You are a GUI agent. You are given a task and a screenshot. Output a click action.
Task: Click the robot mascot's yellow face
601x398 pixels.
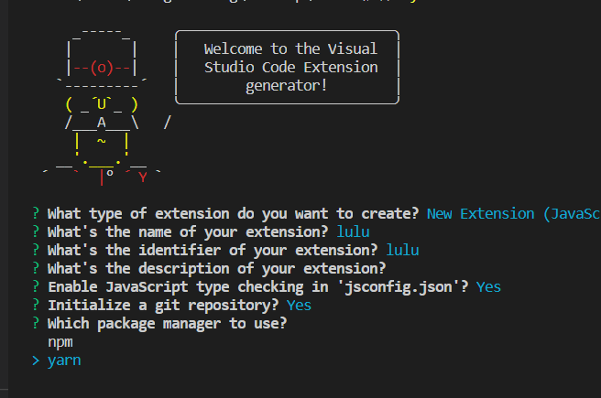coord(102,104)
